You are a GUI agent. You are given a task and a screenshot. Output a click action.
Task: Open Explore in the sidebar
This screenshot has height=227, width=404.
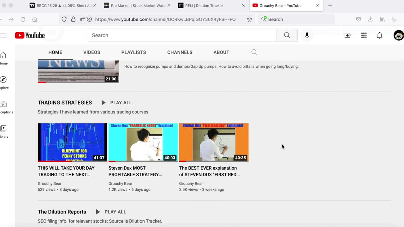(x=4, y=83)
